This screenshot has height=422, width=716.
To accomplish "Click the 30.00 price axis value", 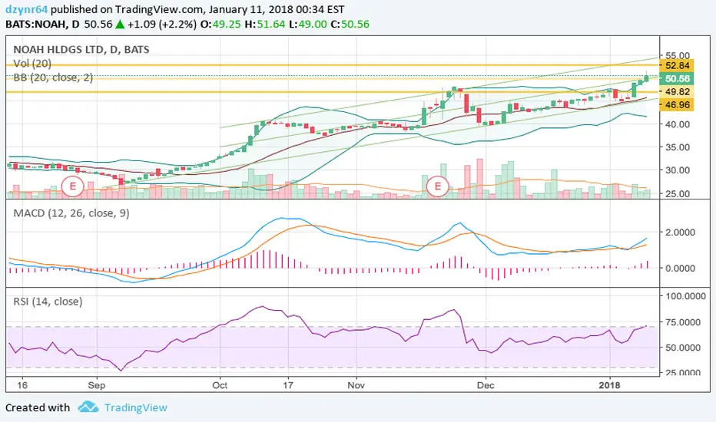I will click(x=678, y=170).
